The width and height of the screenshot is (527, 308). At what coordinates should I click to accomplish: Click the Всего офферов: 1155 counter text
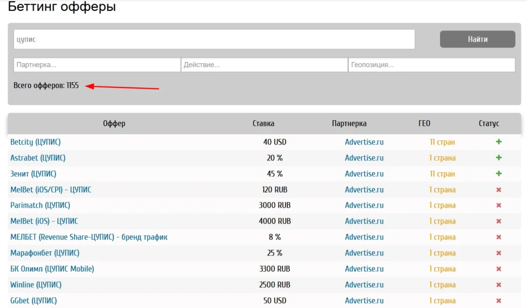click(x=46, y=86)
